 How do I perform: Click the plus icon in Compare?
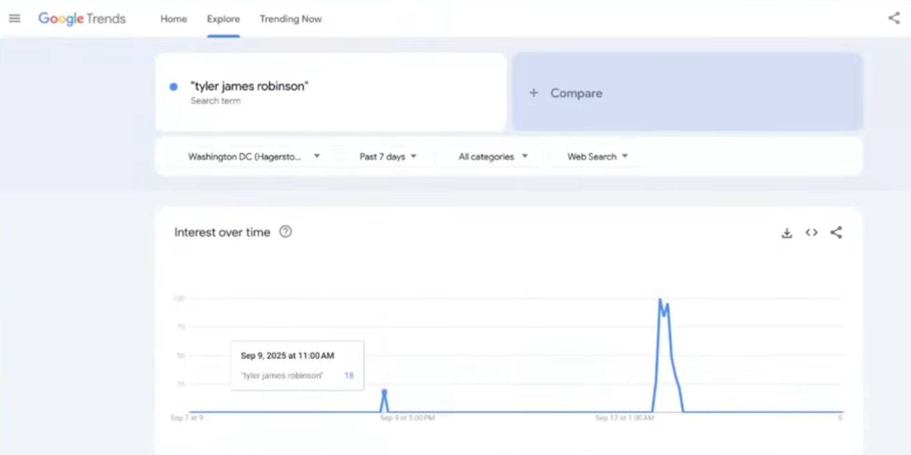[x=534, y=93]
